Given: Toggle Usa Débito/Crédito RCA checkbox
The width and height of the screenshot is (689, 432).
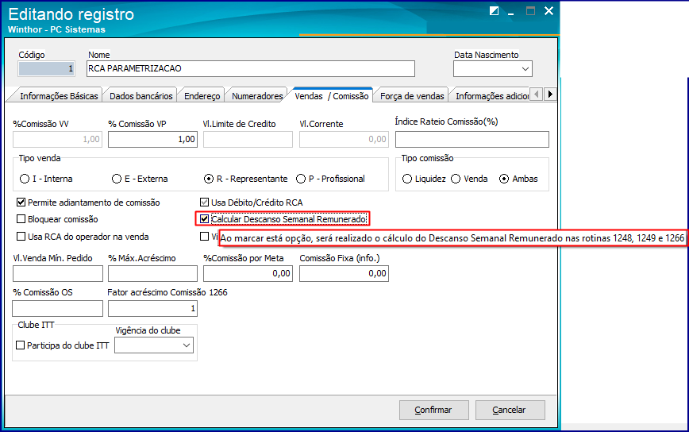Looking at the screenshot, I should pyautogui.click(x=204, y=202).
